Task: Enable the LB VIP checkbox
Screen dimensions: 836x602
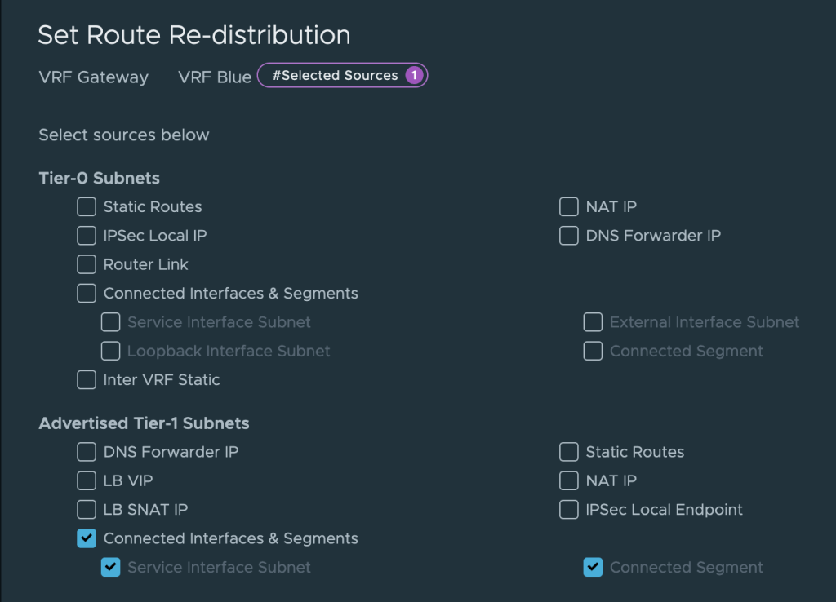Action: point(87,480)
